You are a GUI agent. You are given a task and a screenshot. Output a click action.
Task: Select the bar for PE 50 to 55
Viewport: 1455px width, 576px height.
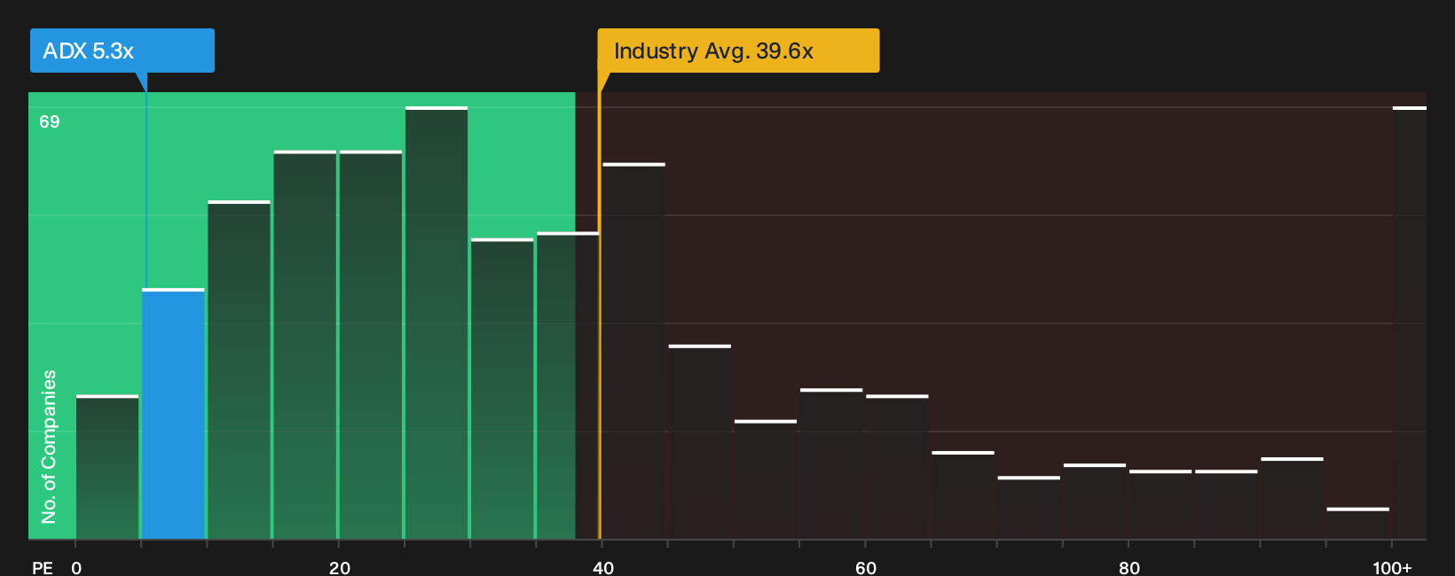pyautogui.click(x=766, y=479)
